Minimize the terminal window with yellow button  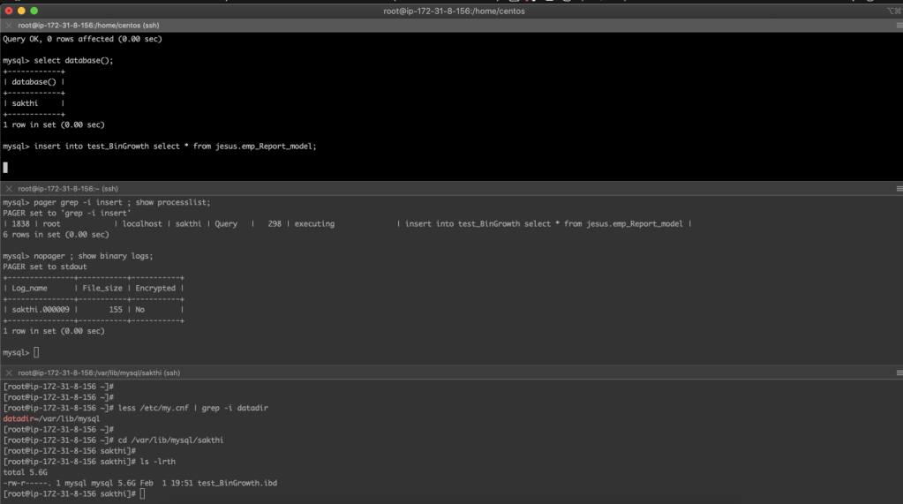tap(22, 11)
